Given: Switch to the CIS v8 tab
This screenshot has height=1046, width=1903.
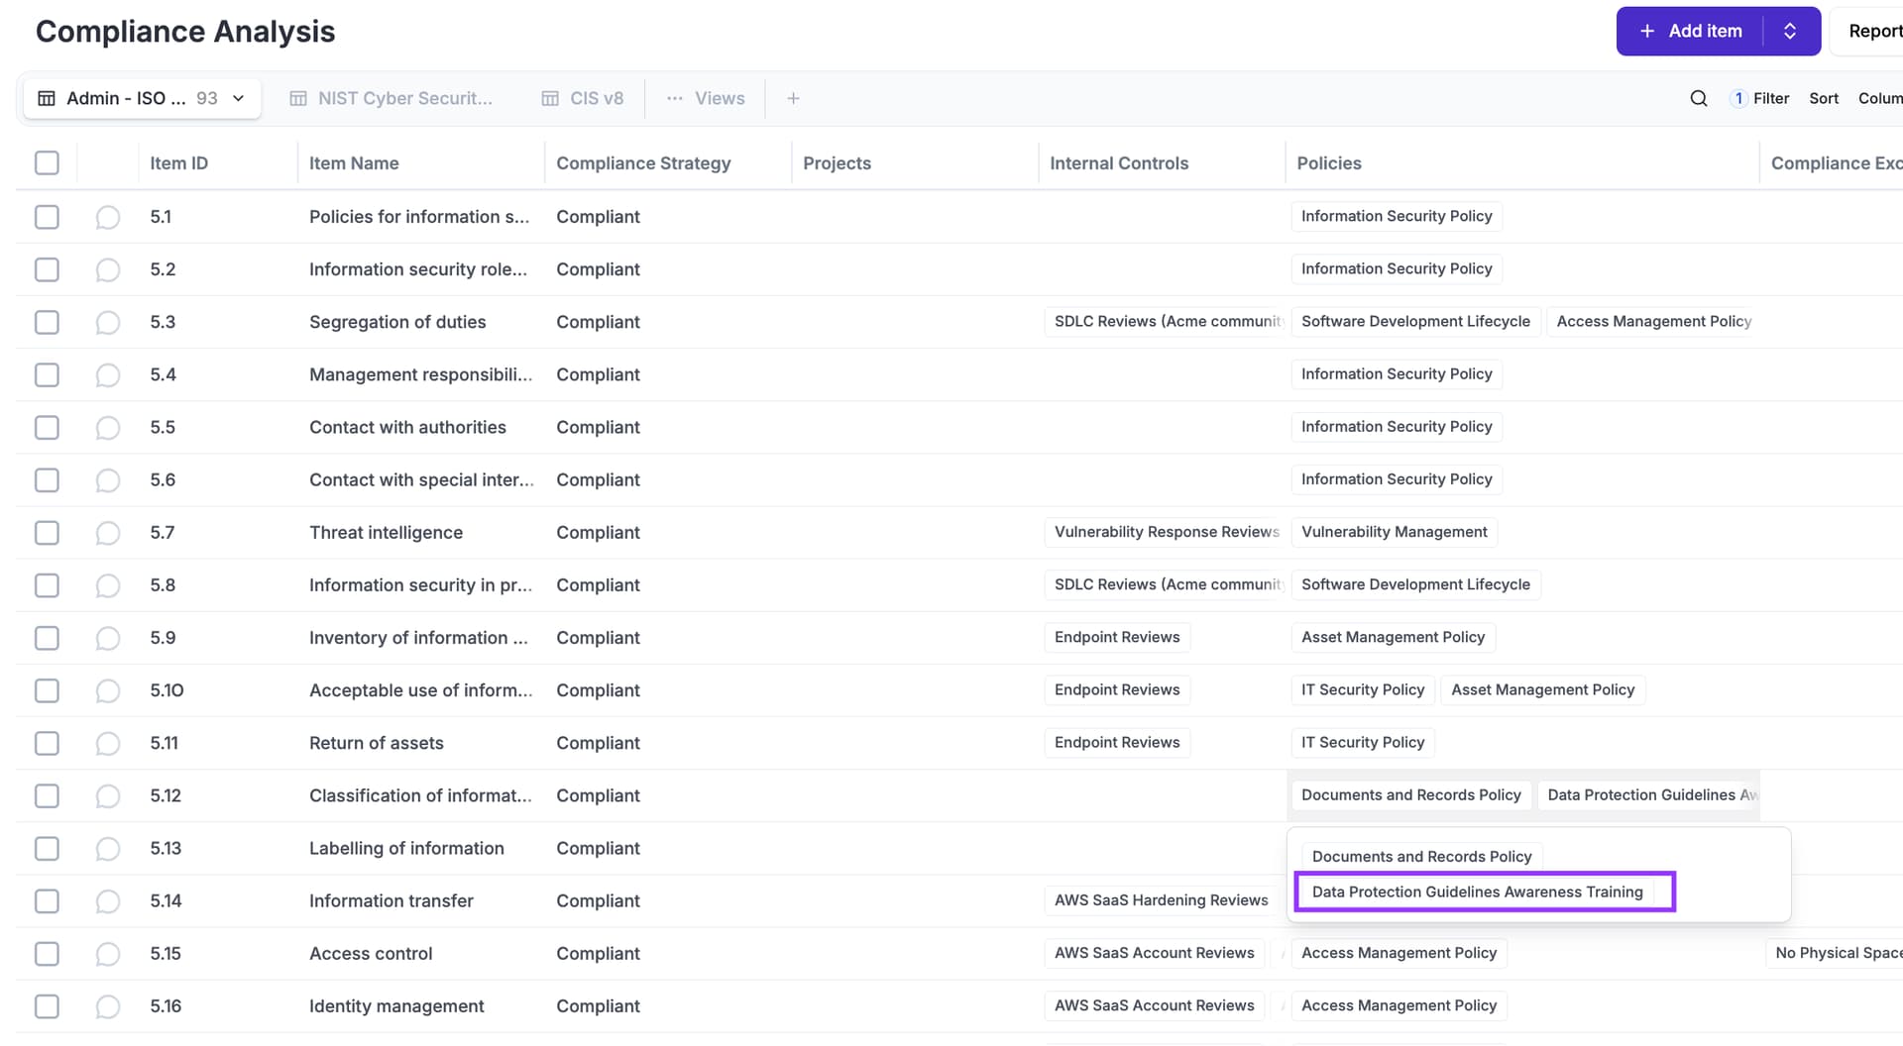Looking at the screenshot, I should pos(583,98).
